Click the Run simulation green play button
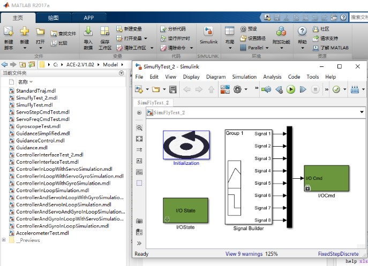Image resolution: width=368 pixels, height=266 pixels. point(291,89)
